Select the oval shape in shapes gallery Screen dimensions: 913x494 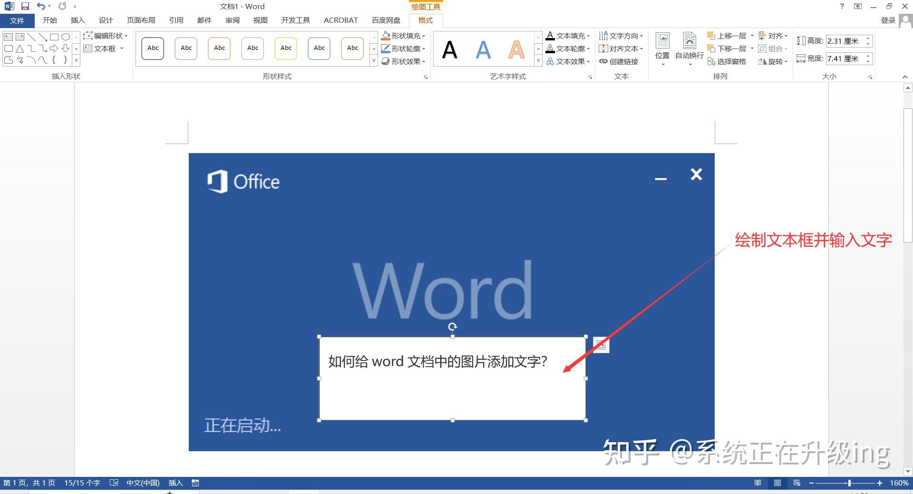coord(66,37)
